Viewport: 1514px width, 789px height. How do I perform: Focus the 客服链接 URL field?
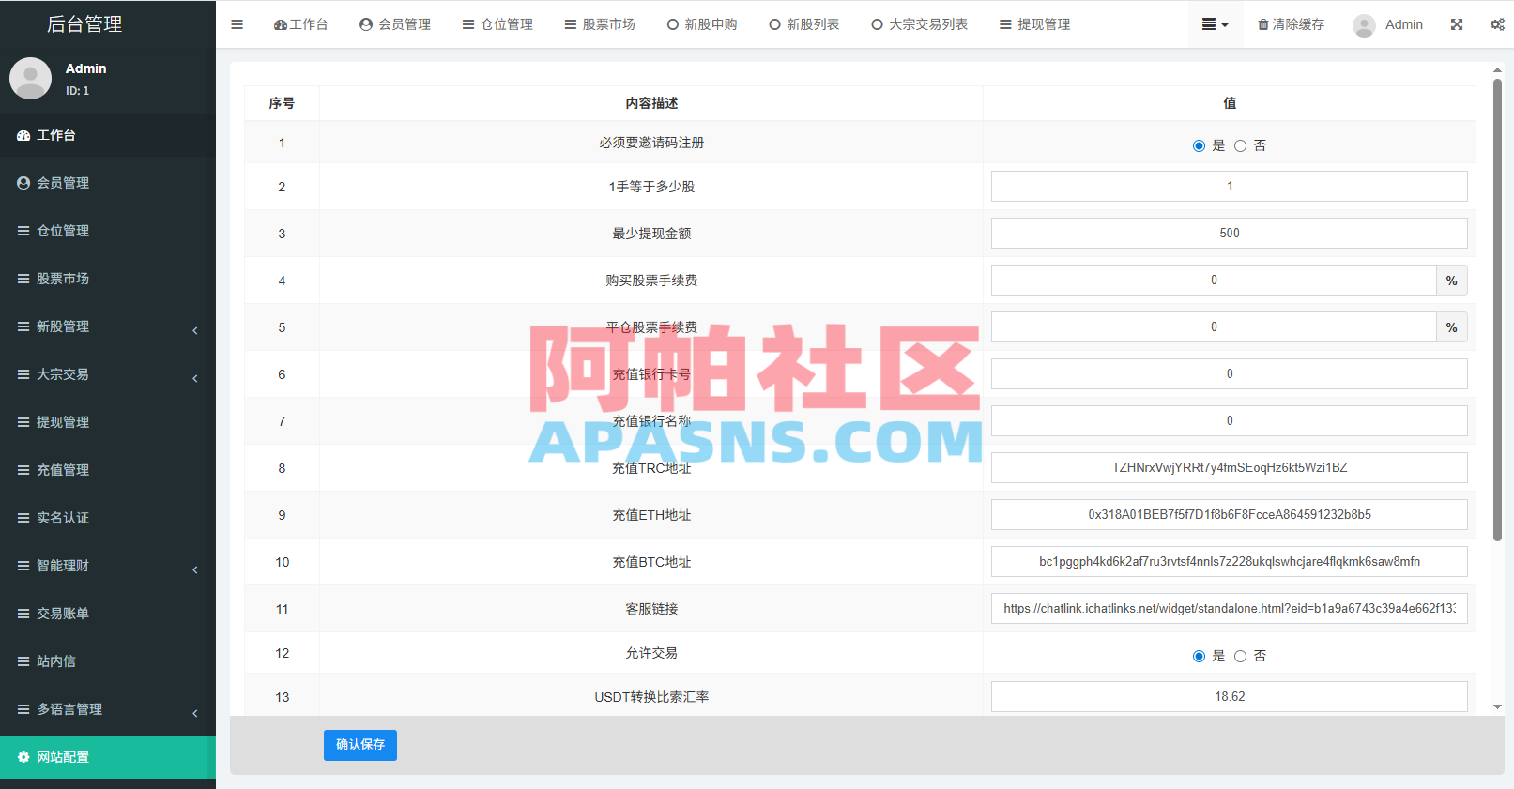1230,609
